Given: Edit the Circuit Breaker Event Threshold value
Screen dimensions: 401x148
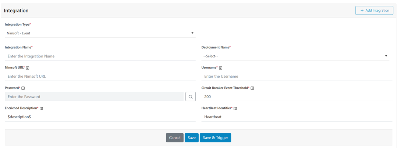Looking at the screenshot, I should (297, 97).
